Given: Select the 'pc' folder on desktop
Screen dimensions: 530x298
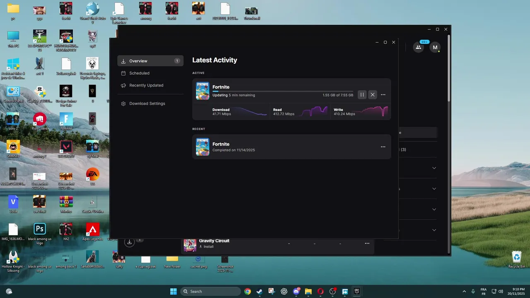Looking at the screenshot, I should tap(13, 11).
